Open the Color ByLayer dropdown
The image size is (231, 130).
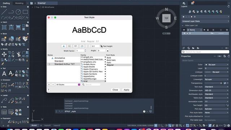coord(217,65)
